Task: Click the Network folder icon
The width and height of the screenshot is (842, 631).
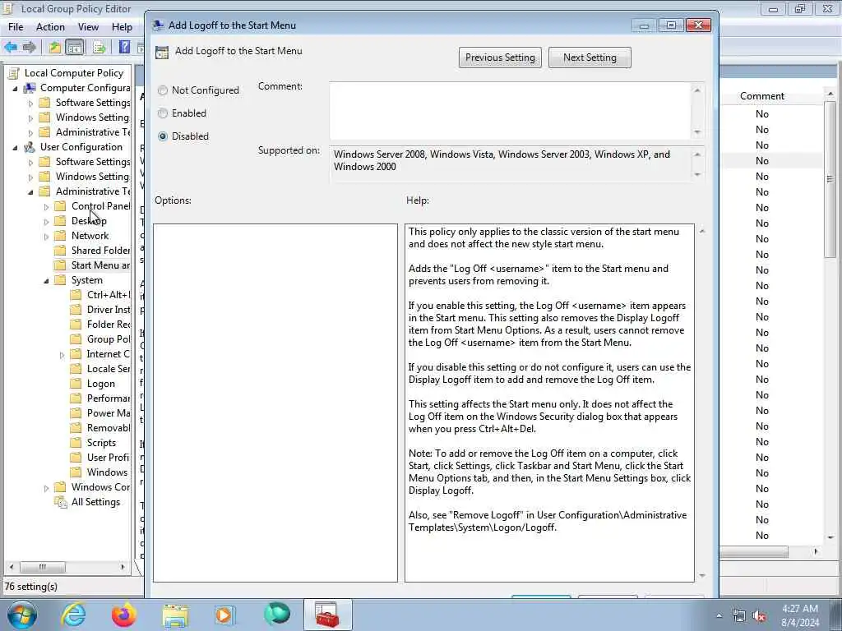Action: coord(61,236)
